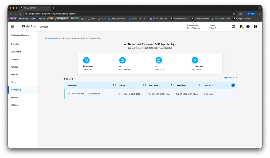Image resolution: width=270 pixels, height=158 pixels.
Task: Open the hamburger navigation menu
Action: point(12,27)
